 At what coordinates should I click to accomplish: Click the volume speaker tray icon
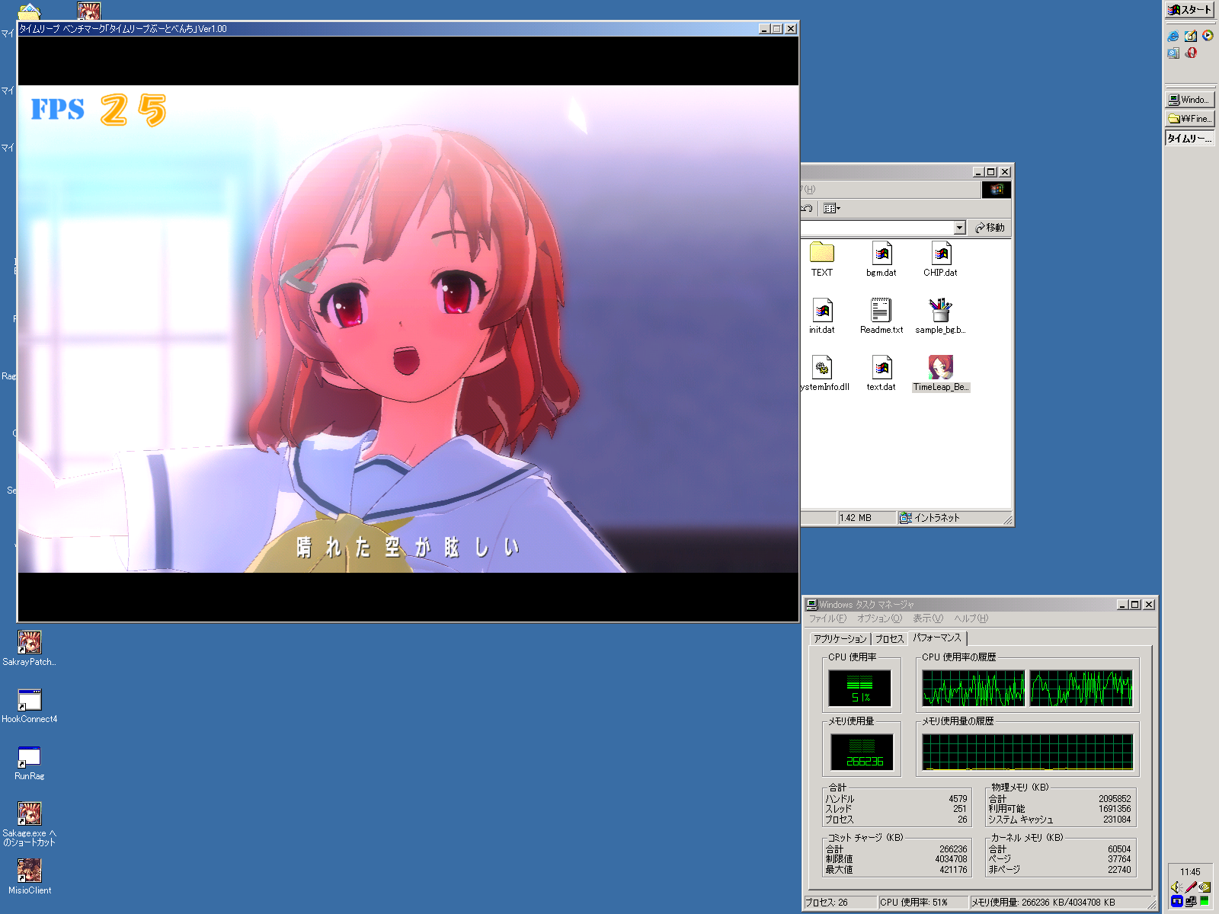click(x=1176, y=887)
